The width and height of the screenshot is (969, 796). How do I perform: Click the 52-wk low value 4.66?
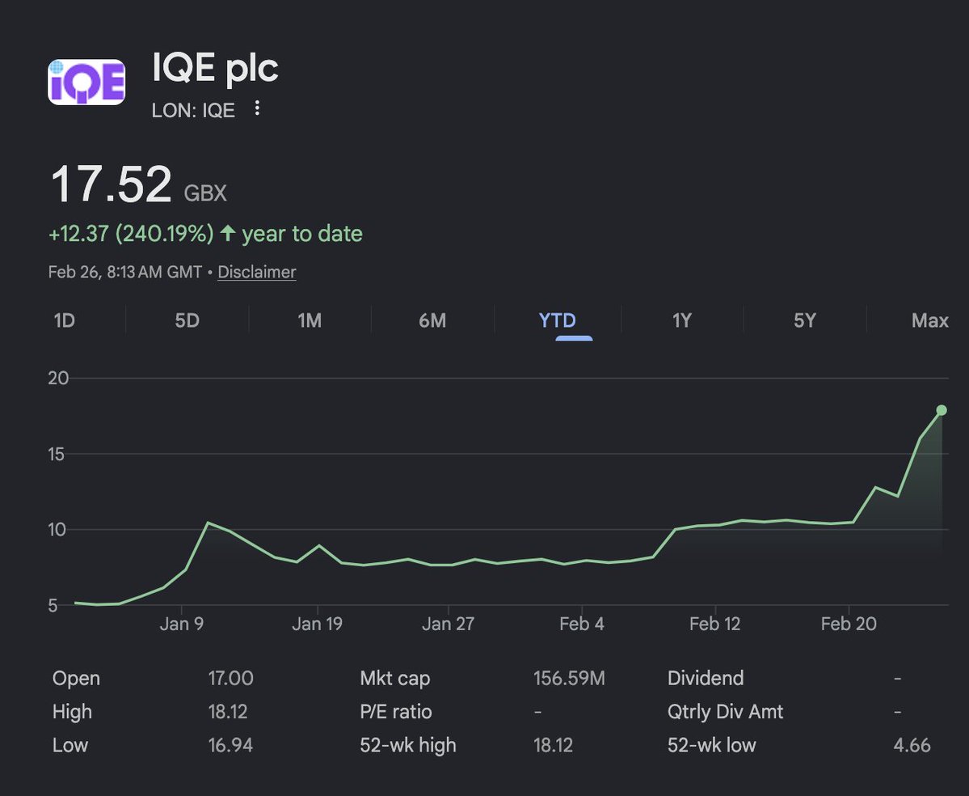coord(912,745)
